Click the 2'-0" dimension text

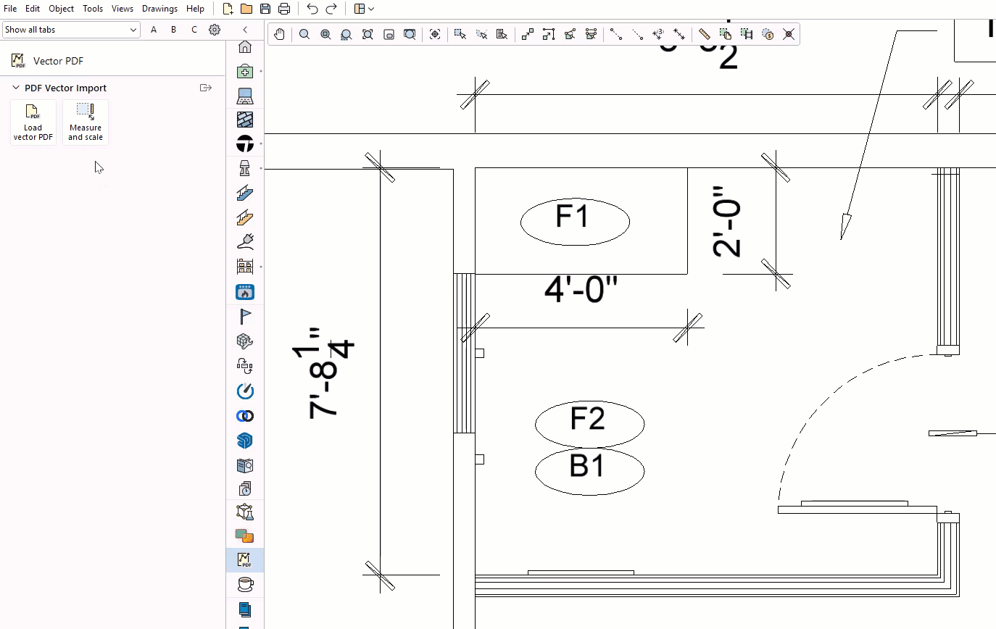click(727, 222)
